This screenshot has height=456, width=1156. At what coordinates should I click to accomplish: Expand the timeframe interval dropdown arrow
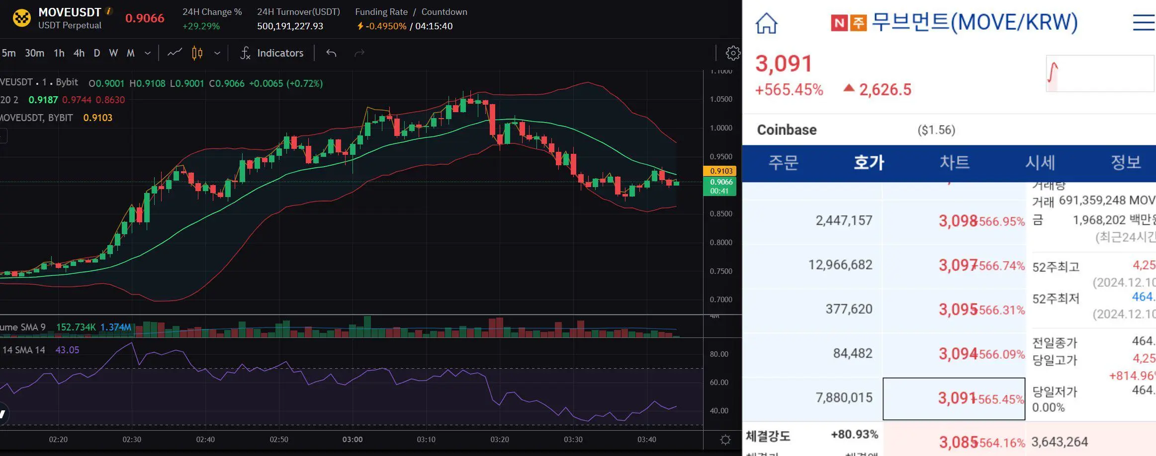pyautogui.click(x=148, y=53)
